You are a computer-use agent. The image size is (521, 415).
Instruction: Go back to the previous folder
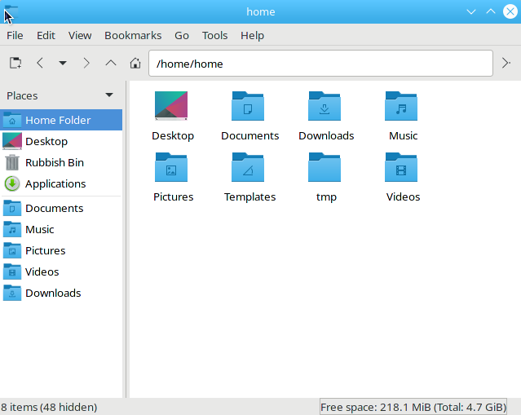pos(40,63)
